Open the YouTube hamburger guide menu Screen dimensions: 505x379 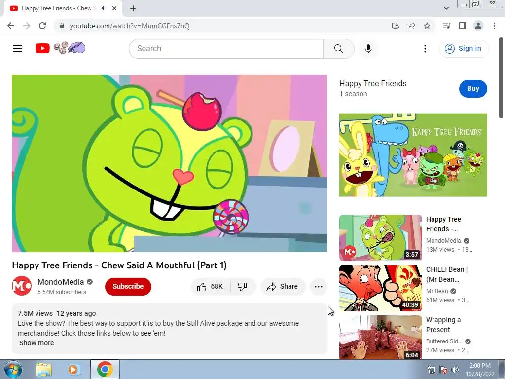pyautogui.click(x=18, y=49)
